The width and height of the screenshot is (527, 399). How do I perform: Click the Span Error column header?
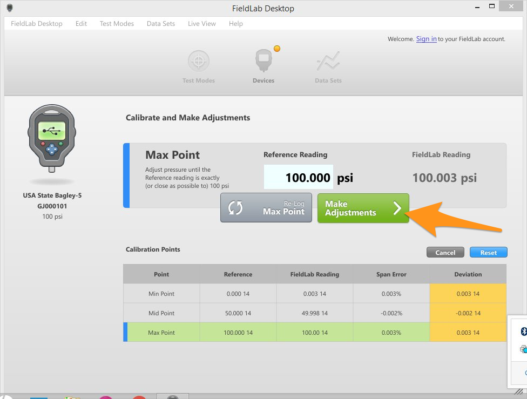point(391,274)
